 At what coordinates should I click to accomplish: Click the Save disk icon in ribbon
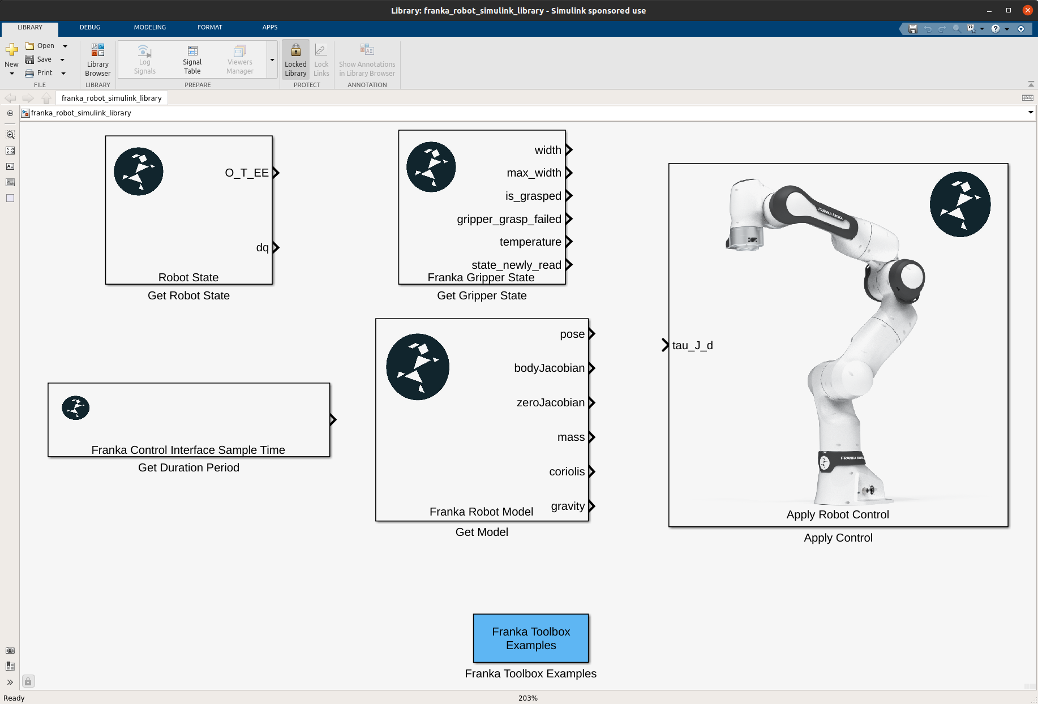click(29, 59)
